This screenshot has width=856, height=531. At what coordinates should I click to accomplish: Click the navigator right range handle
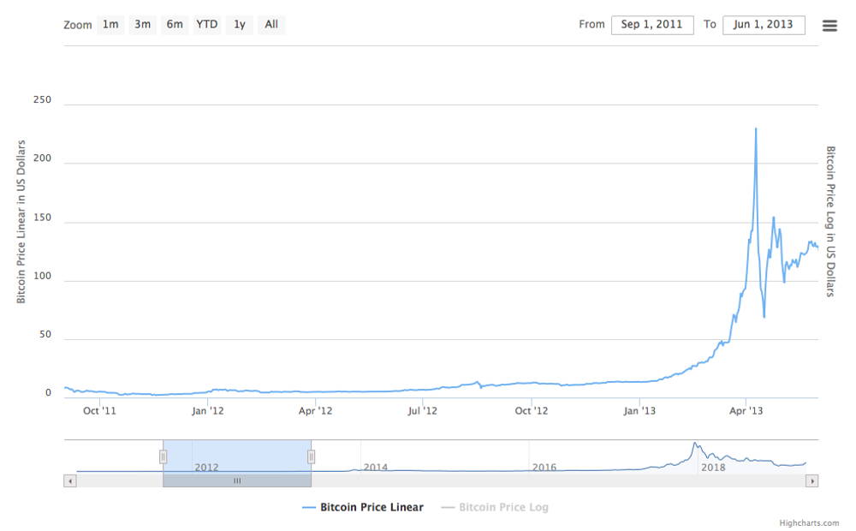click(312, 456)
